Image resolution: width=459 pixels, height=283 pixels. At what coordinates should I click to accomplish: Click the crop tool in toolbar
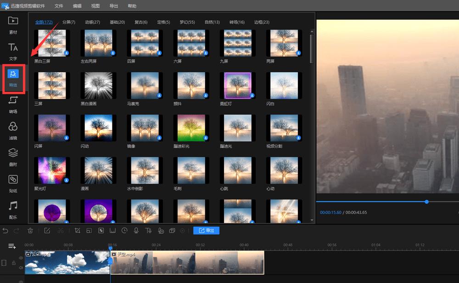pos(78,231)
